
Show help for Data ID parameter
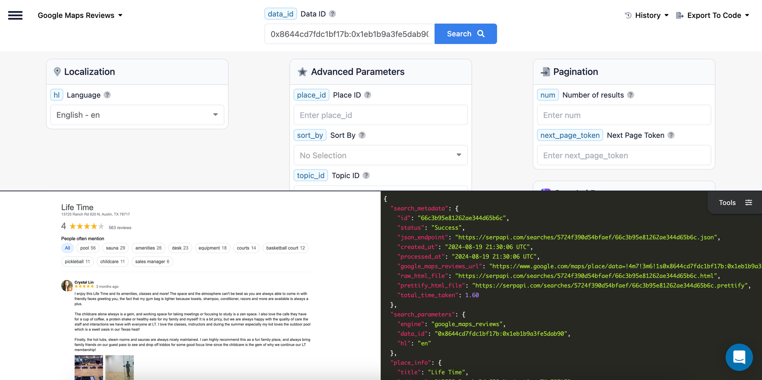pyautogui.click(x=333, y=14)
